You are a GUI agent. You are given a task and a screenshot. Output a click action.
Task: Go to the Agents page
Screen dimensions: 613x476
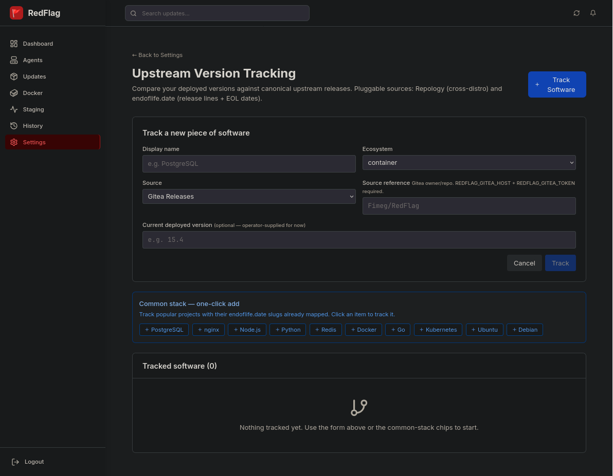[x=53, y=60]
